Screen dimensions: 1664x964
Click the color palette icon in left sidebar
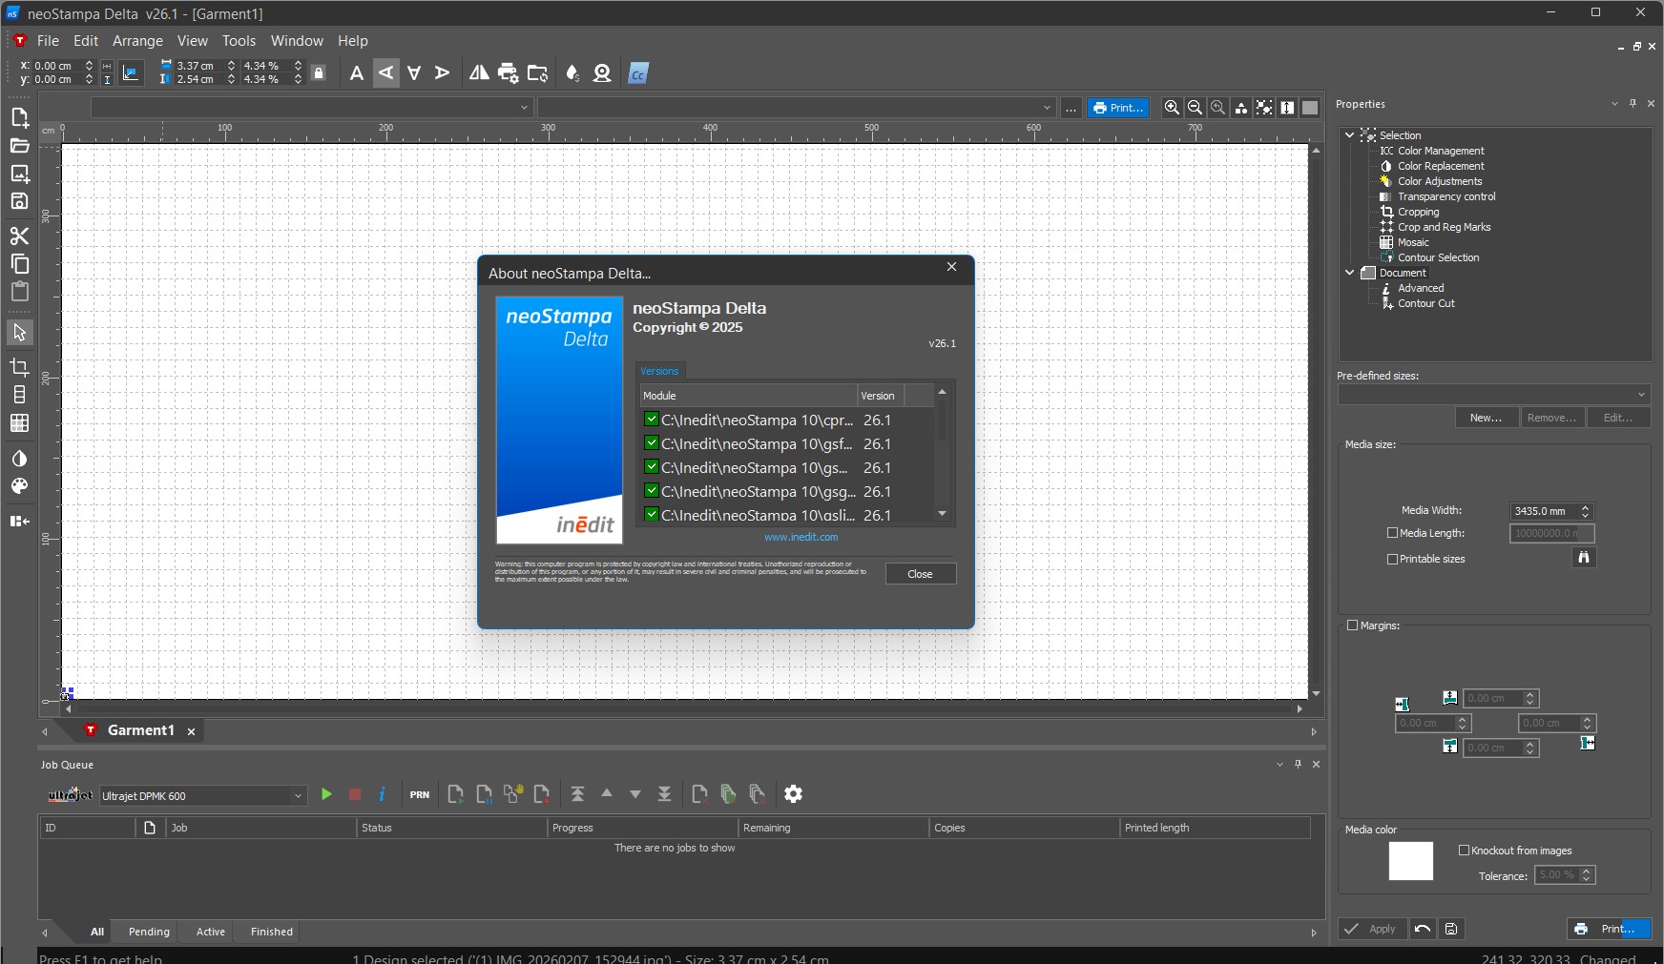[x=20, y=486]
